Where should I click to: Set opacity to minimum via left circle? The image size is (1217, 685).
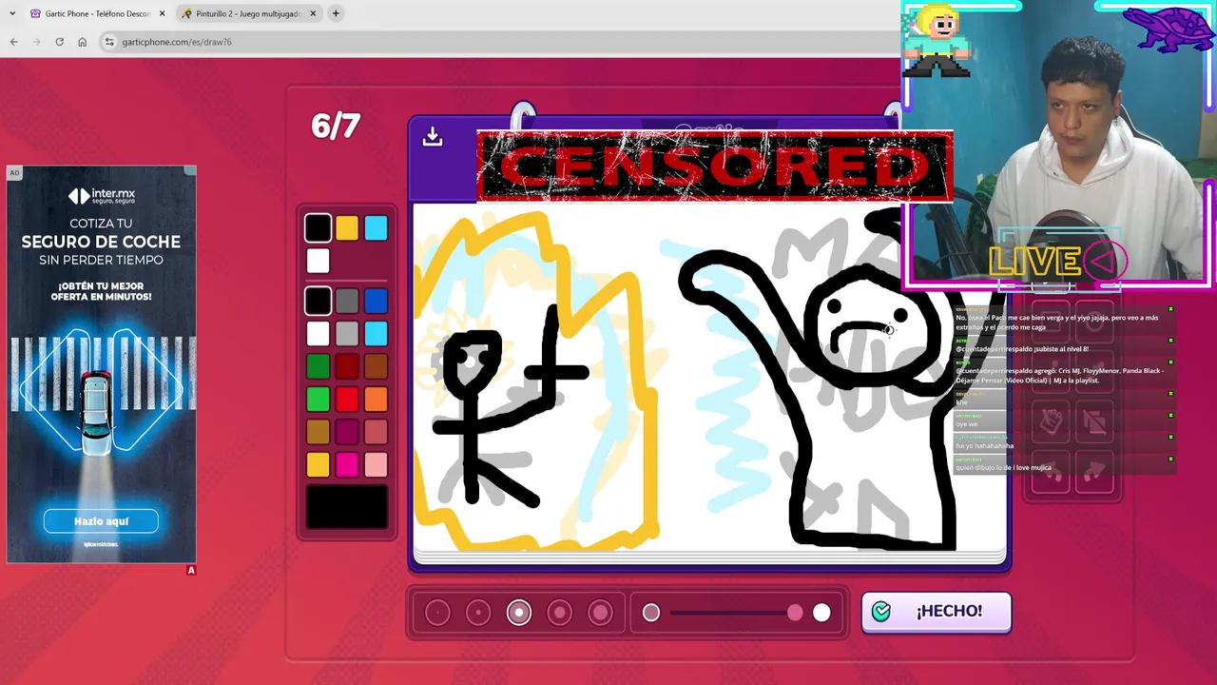(651, 613)
